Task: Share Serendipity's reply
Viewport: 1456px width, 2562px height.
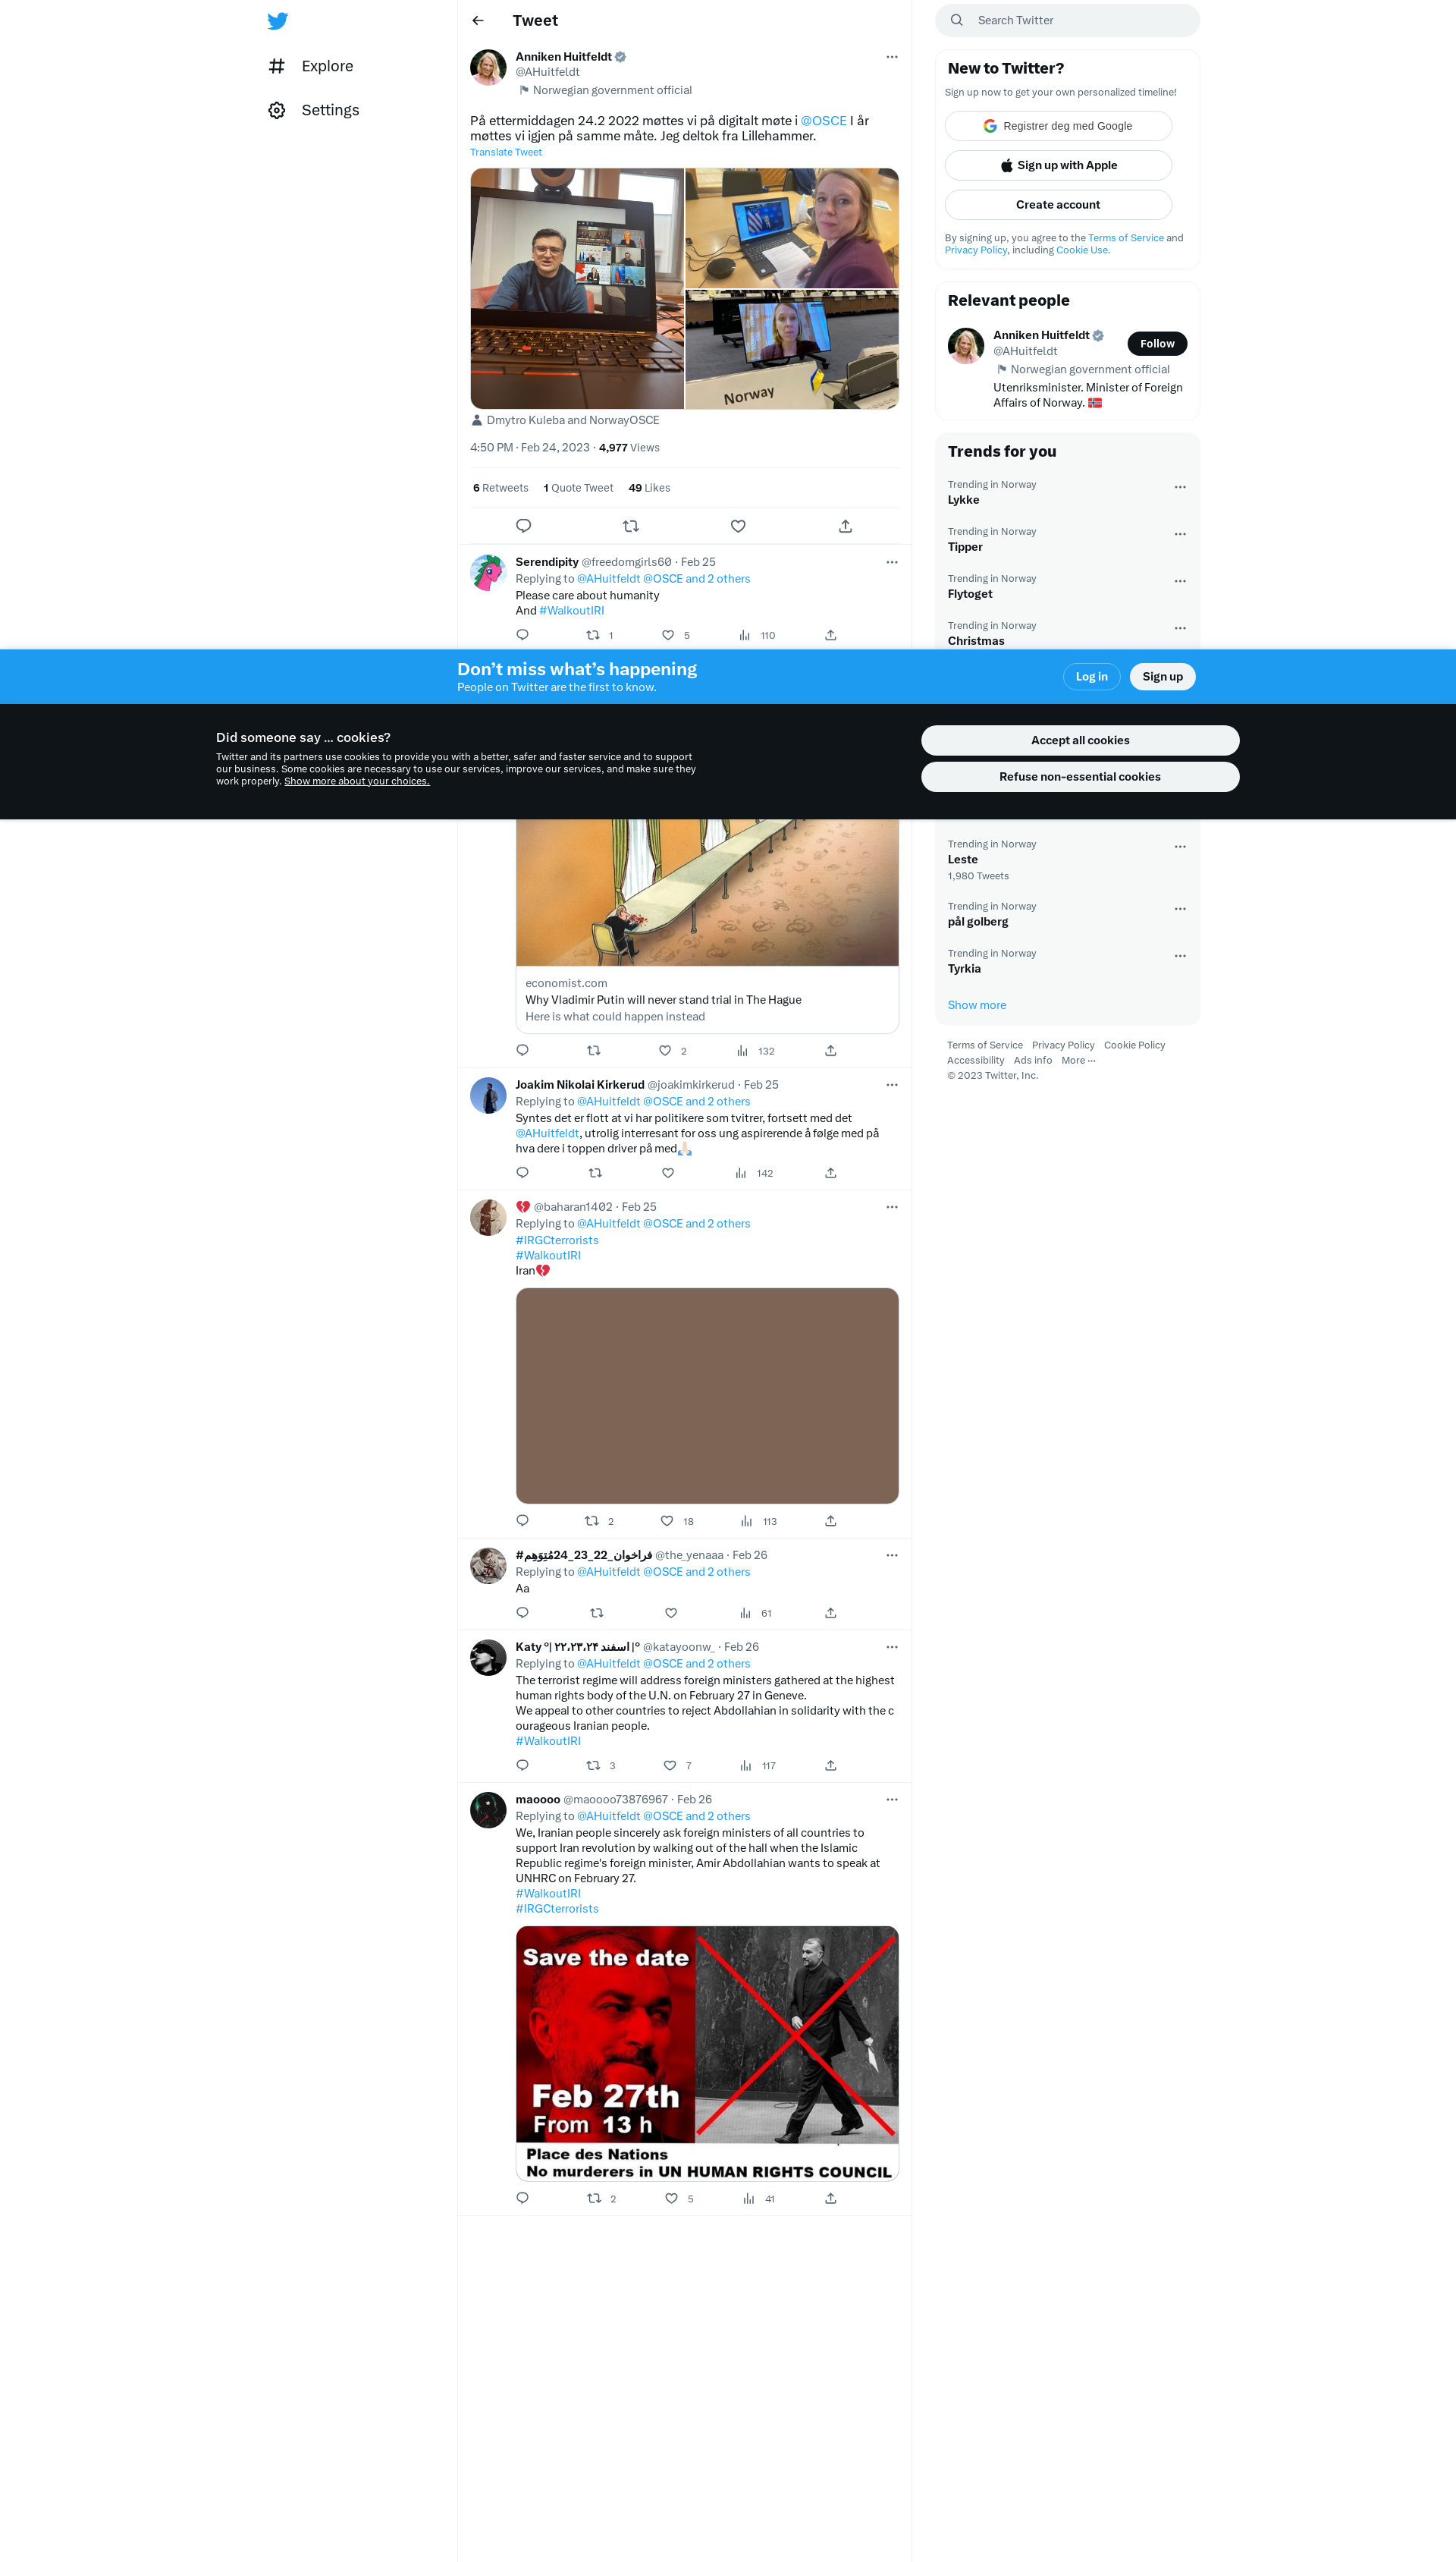Action: click(x=830, y=635)
